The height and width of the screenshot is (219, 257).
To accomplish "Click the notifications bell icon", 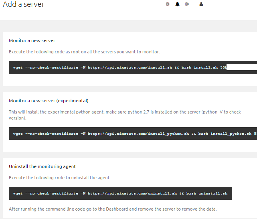I will (177, 4).
